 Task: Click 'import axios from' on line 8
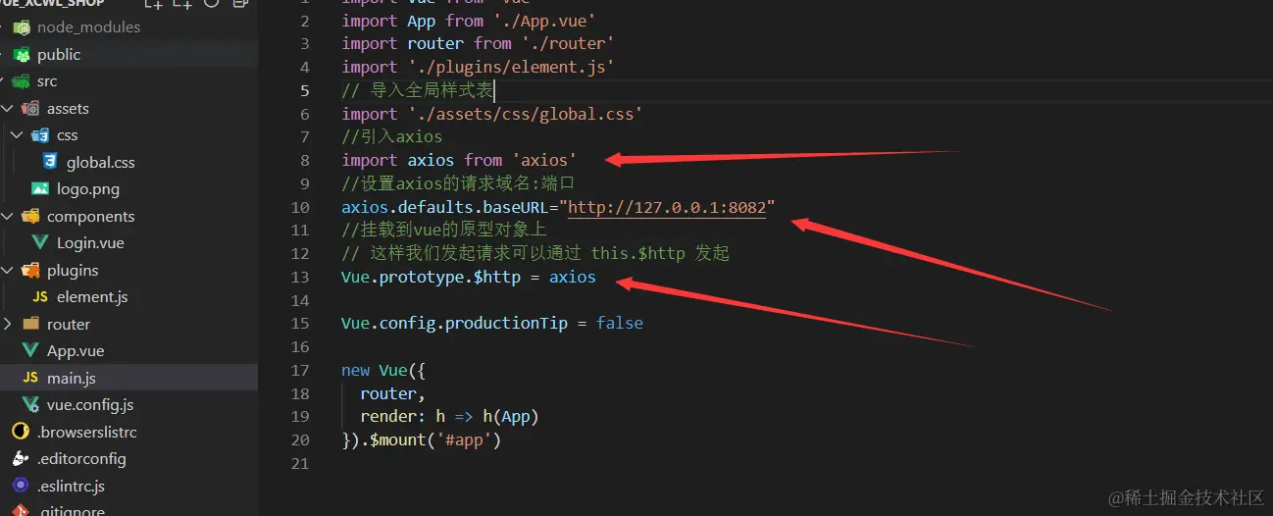(422, 160)
